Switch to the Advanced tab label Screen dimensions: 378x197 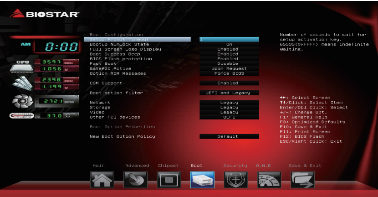click(x=137, y=166)
